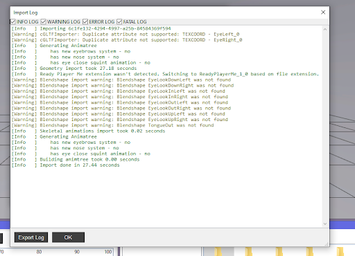355x256 pixels.
Task: Turn off the FATAL LOG checkbox
Action: (x=119, y=21)
